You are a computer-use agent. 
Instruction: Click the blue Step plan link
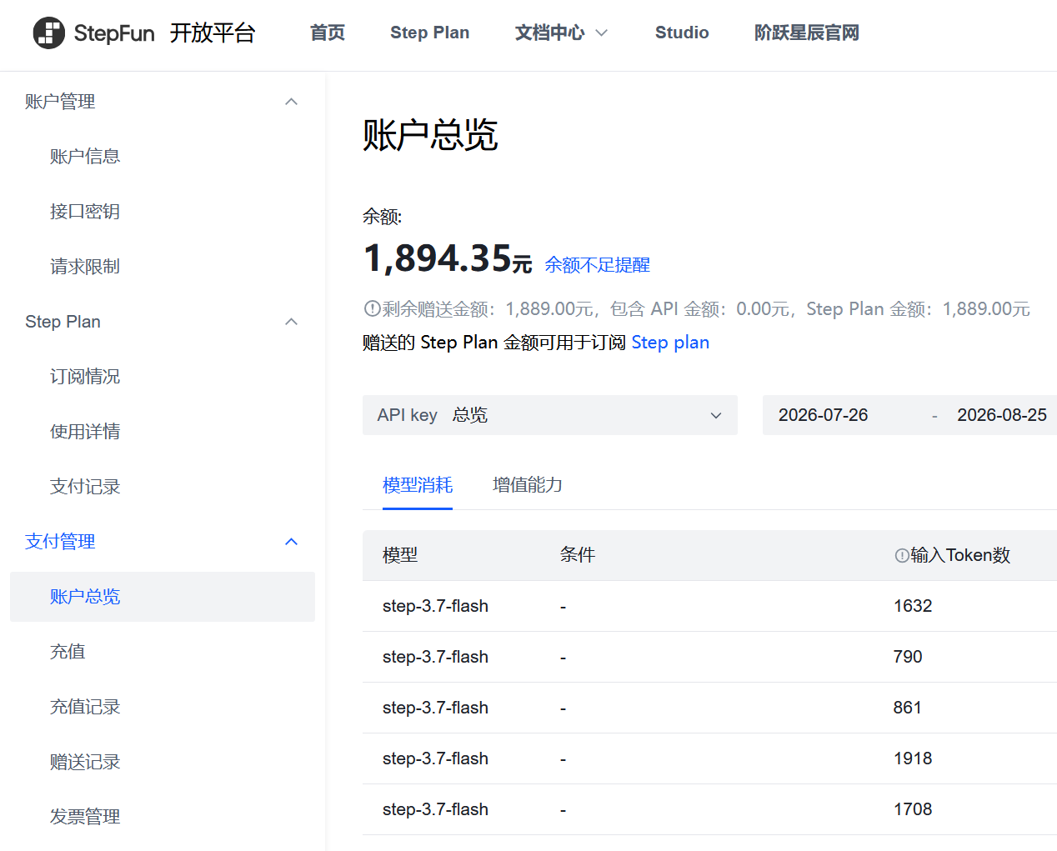pyautogui.click(x=670, y=343)
